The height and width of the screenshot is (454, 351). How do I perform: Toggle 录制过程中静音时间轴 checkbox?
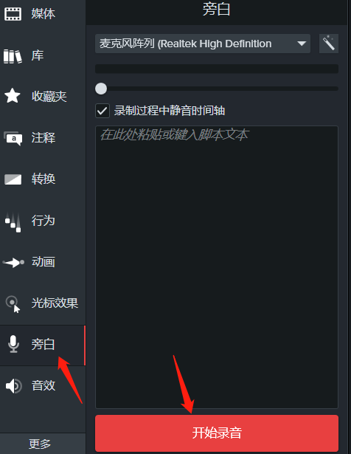click(102, 111)
